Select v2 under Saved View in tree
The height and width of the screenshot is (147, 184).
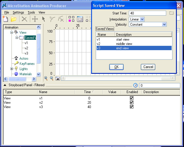pyautogui.click(x=26, y=48)
